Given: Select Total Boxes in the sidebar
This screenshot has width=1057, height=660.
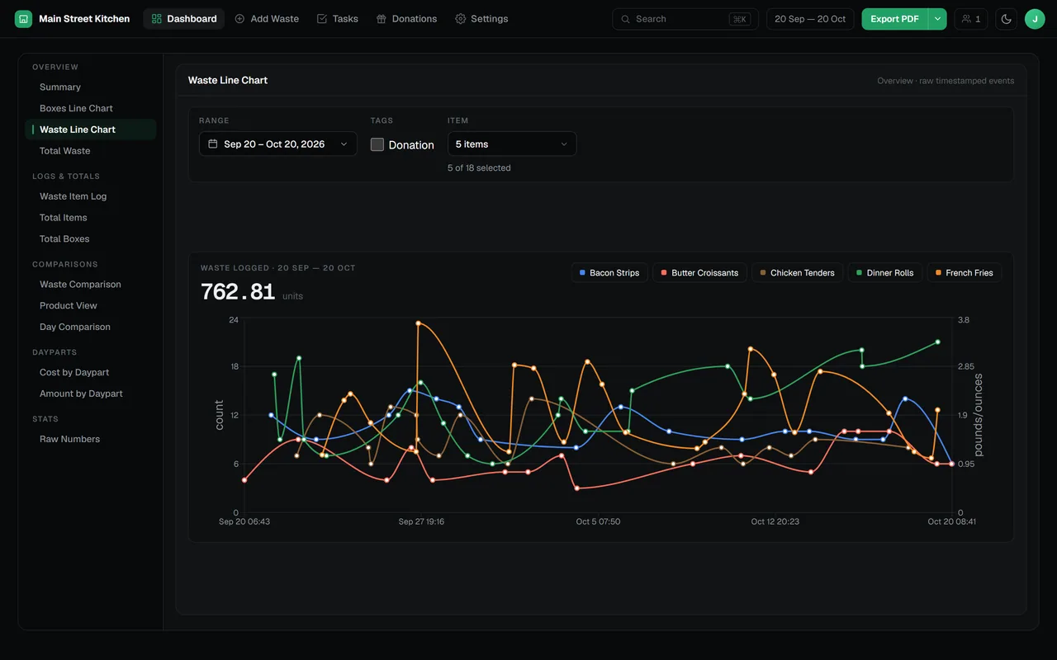Looking at the screenshot, I should click(x=91, y=239).
